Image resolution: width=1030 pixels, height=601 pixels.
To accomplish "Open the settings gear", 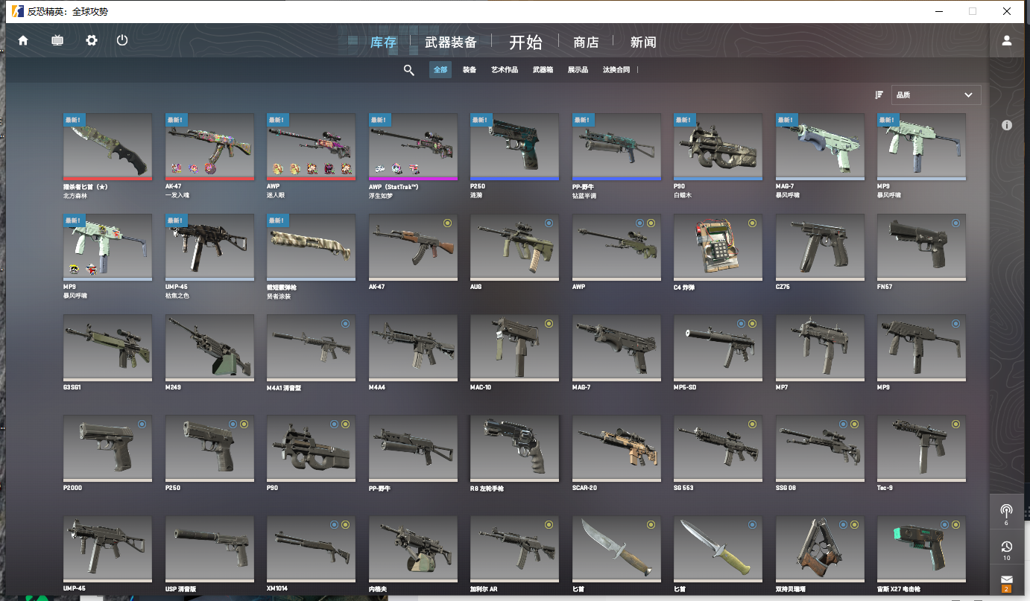I will coord(92,41).
